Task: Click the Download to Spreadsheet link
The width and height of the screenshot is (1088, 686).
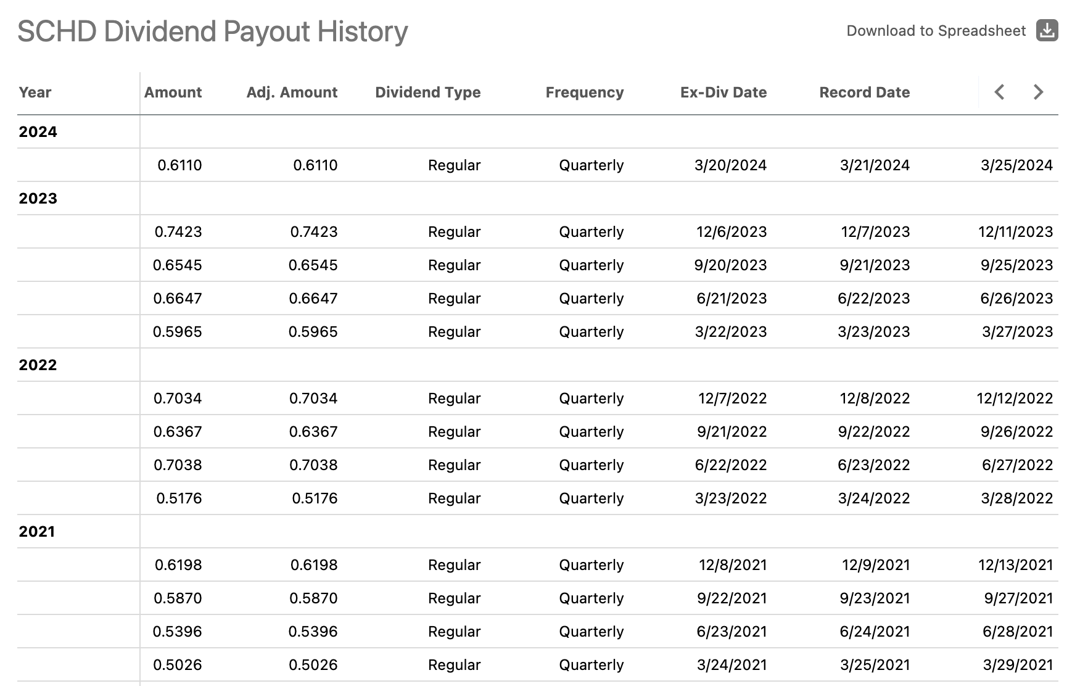Action: pyautogui.click(x=936, y=31)
